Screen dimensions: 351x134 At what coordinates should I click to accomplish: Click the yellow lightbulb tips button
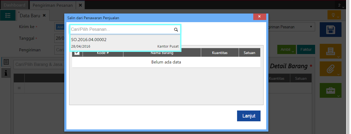334,15
